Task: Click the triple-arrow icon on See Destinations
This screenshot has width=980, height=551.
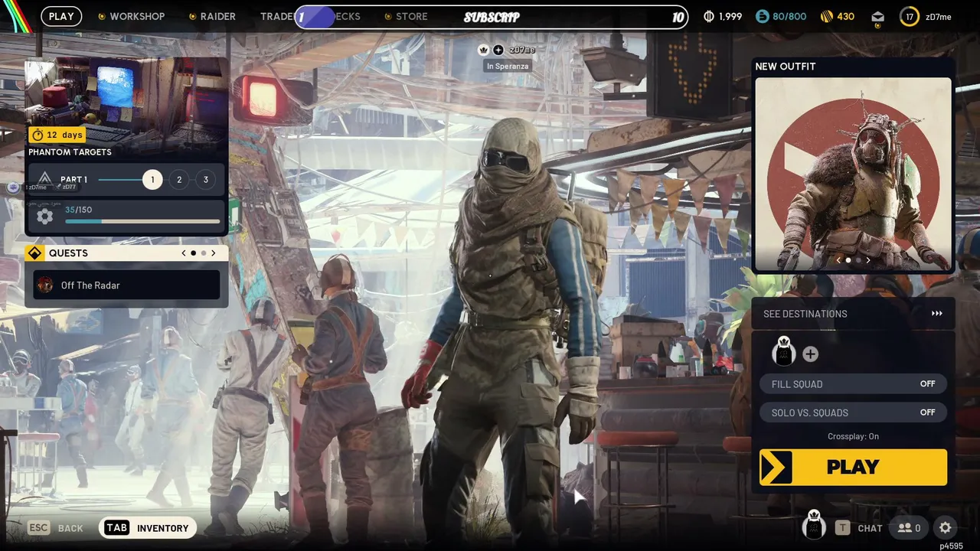Action: point(937,314)
